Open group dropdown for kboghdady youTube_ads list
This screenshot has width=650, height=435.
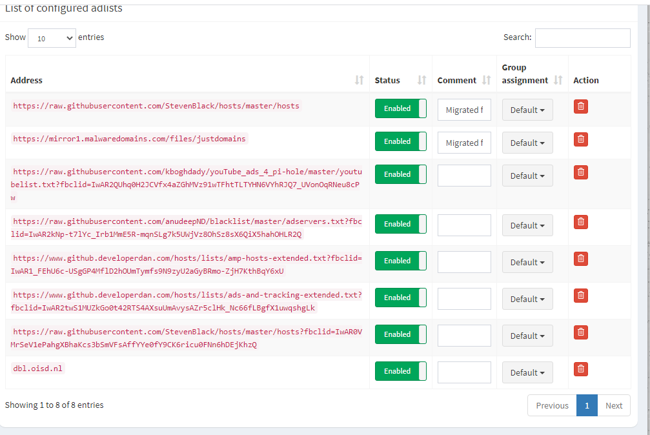[x=527, y=176]
